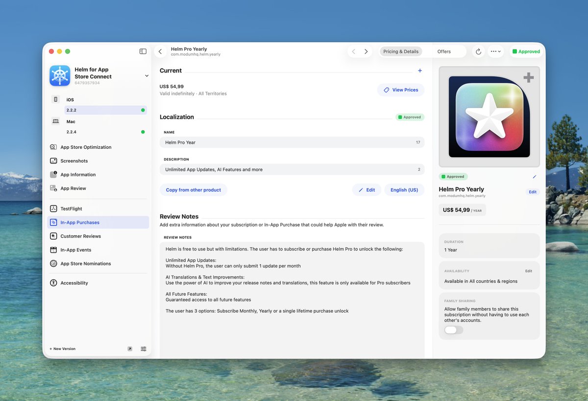The width and height of the screenshot is (588, 401).
Task: Click View Prices button
Action: (401, 90)
